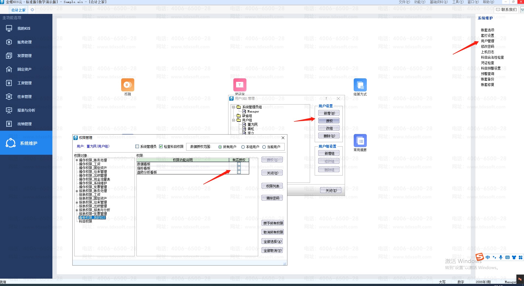
Task: Switch to the 会计之家 tab
Action: point(18,10)
